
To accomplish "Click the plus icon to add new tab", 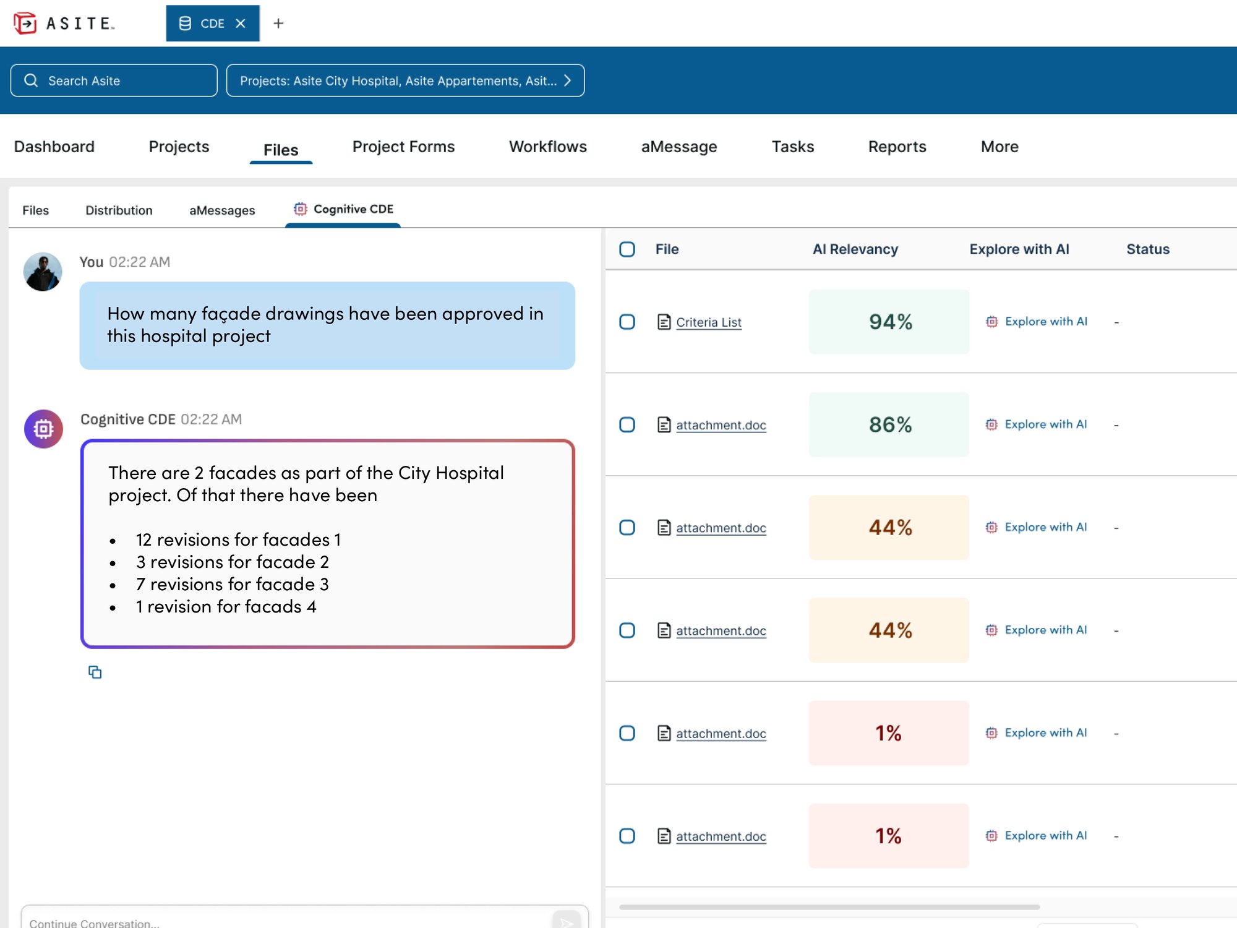I will (278, 24).
